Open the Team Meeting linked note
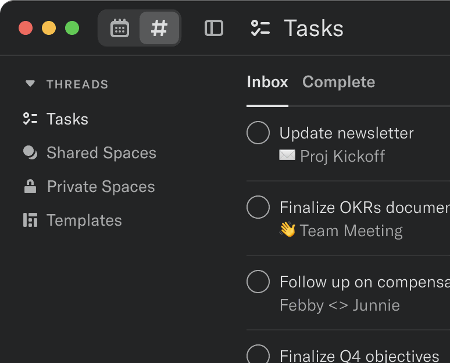 [x=351, y=230]
